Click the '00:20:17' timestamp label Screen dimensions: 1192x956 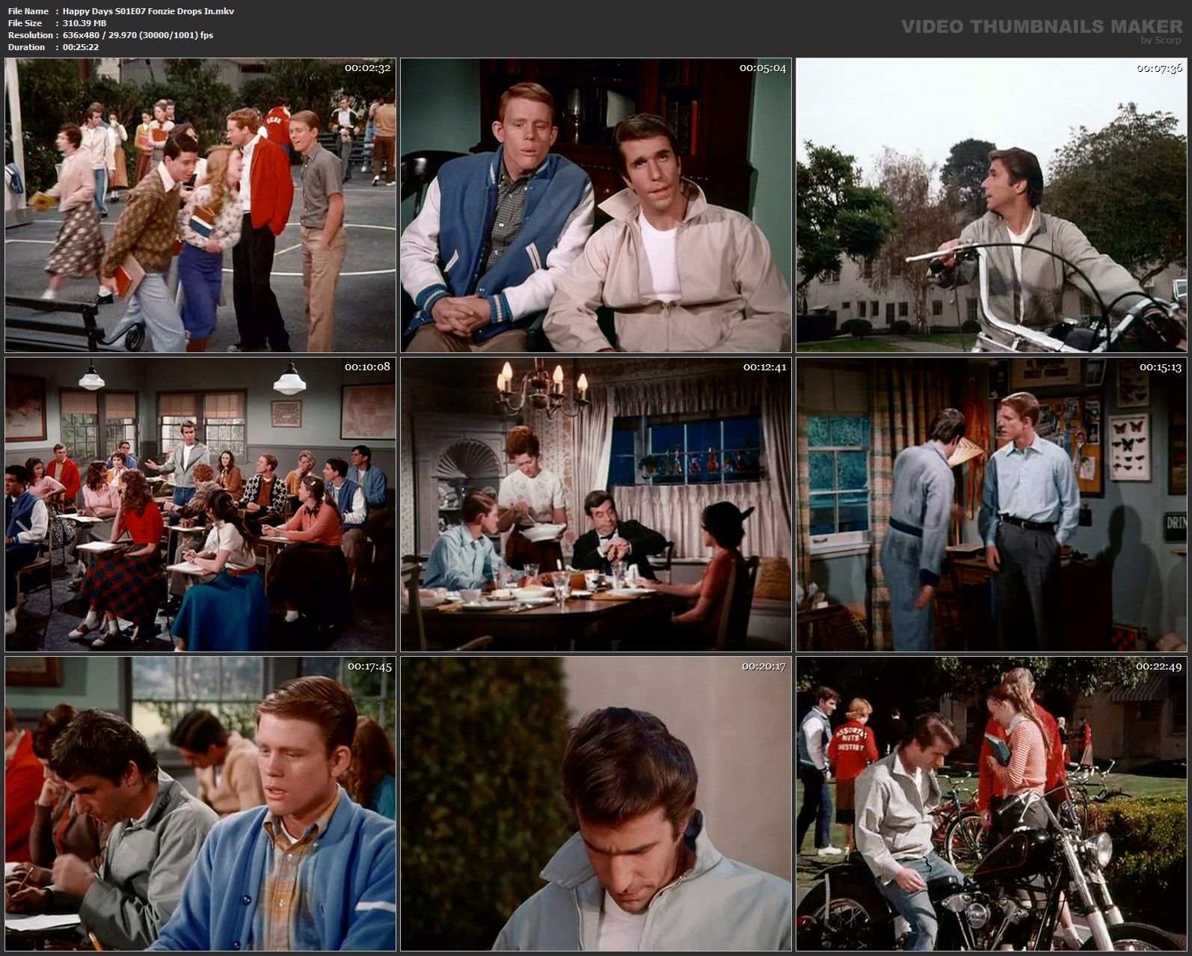tap(764, 667)
